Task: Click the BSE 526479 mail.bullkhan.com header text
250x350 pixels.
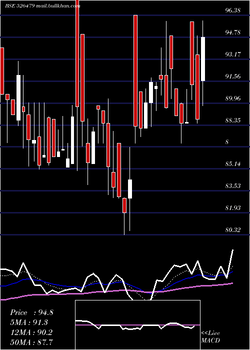Action: coord(42,6)
